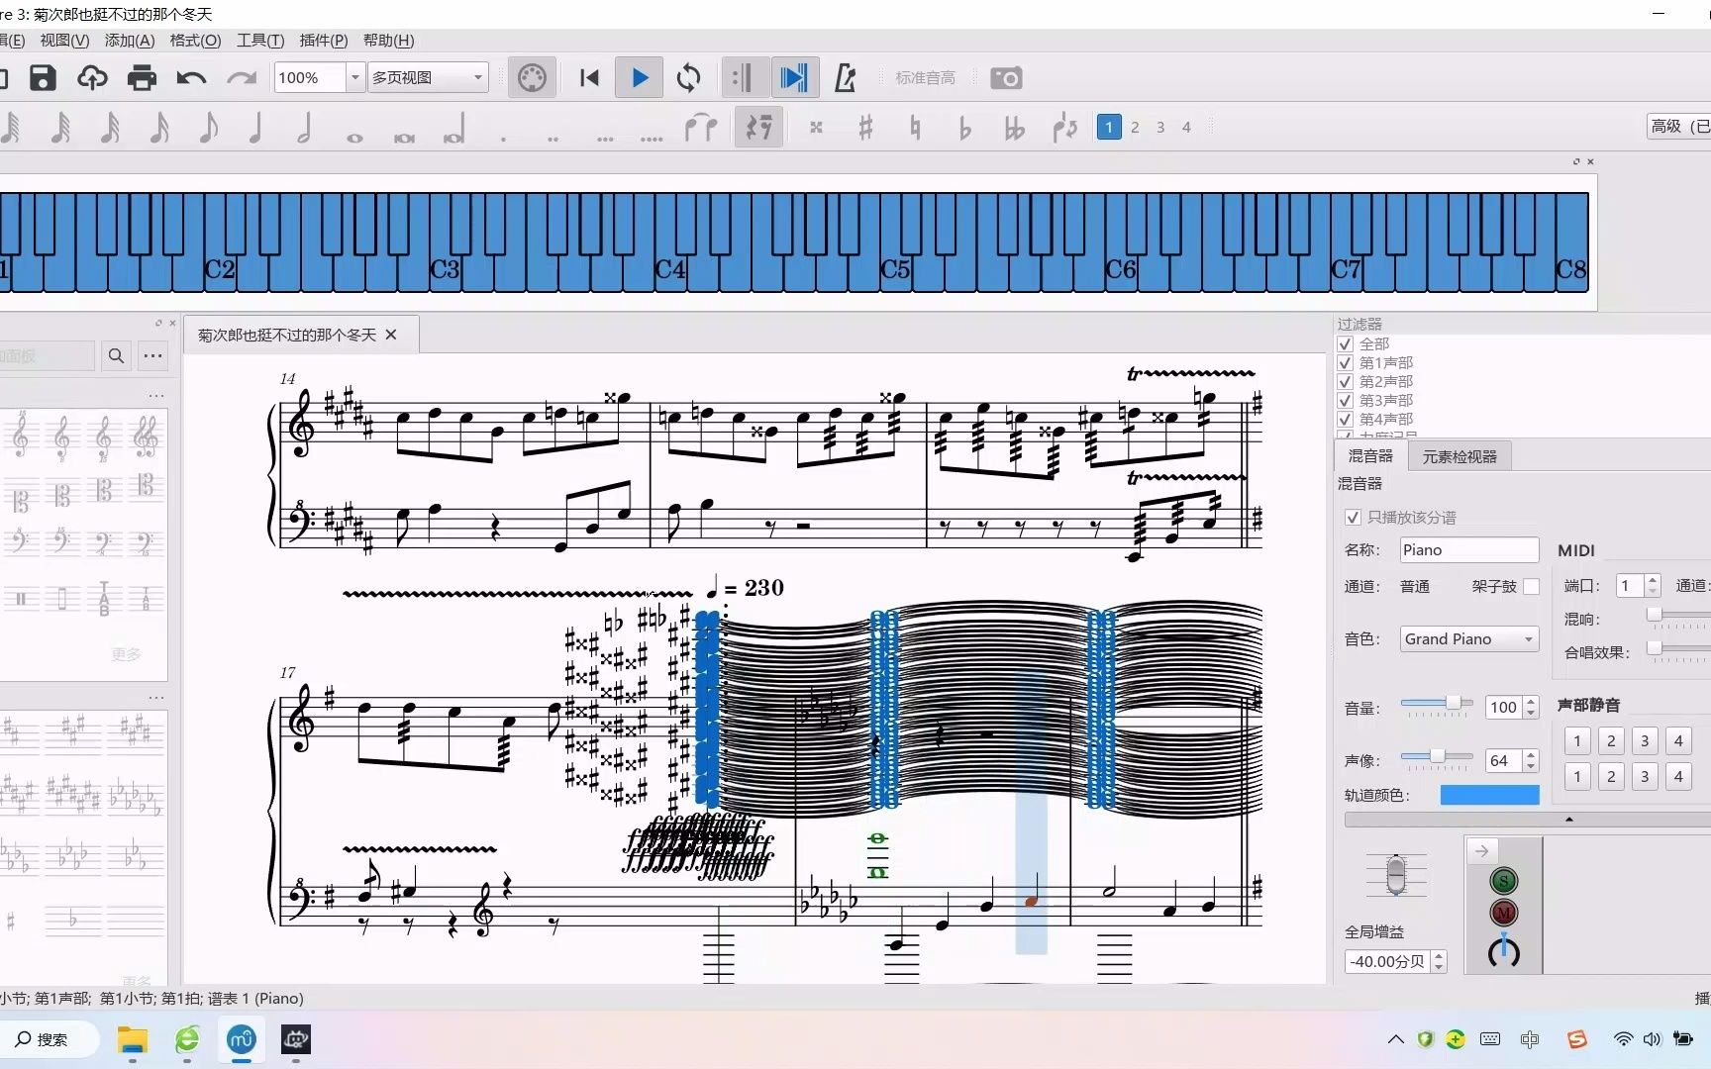The width and height of the screenshot is (1711, 1069).
Task: Mute the Piano track in mixer
Action: click(x=1503, y=913)
